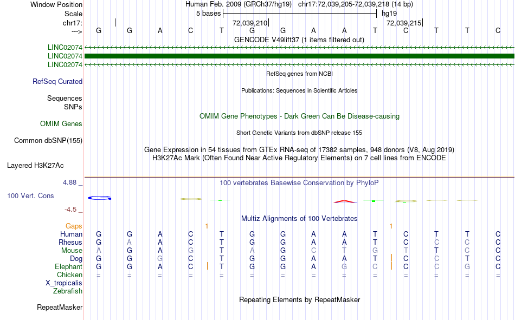This screenshot has height=320, width=515.
Task: Click the 72,039,215 coordinate marker
Action: (x=404, y=23)
